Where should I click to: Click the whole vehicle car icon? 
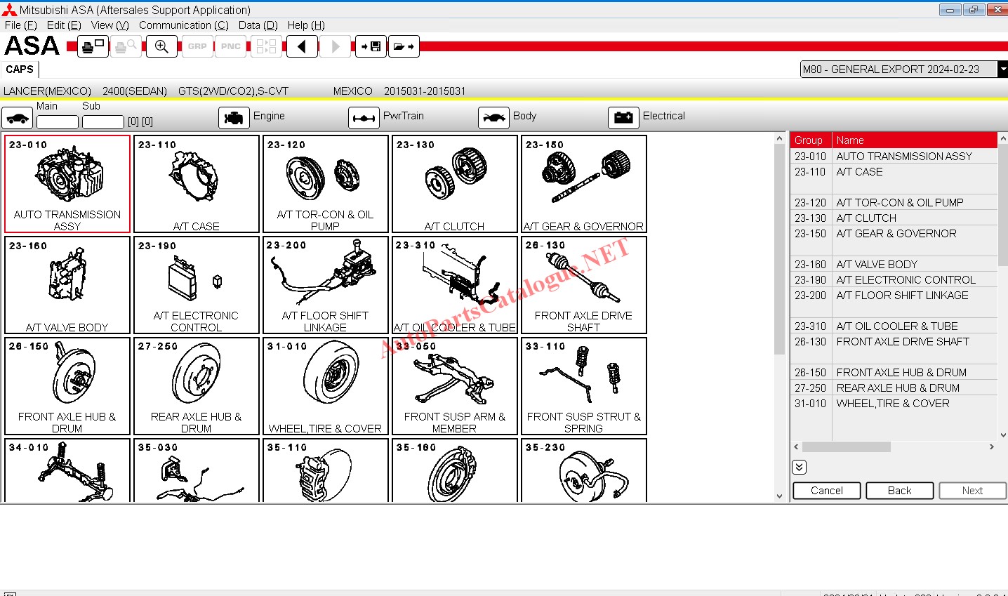(x=18, y=118)
